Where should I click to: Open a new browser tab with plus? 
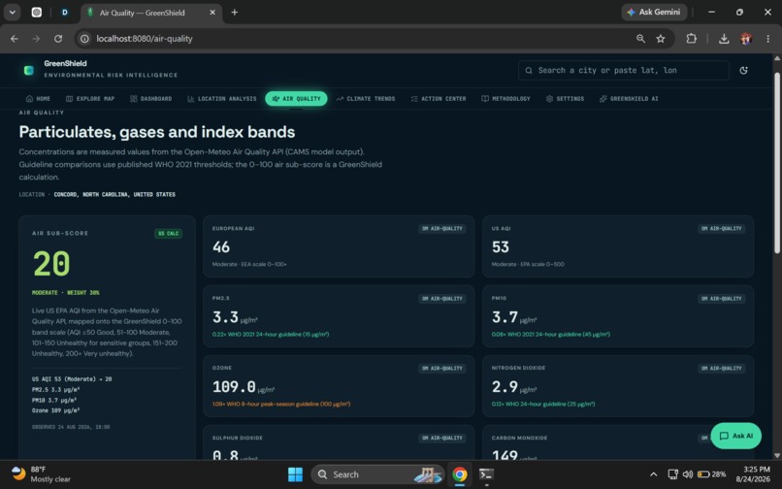pos(235,13)
